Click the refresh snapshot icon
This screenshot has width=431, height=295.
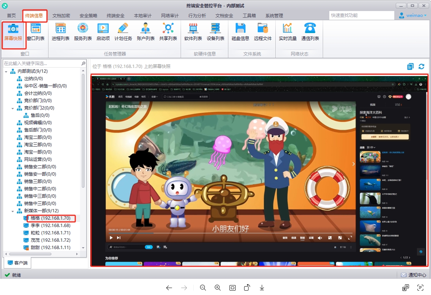click(421, 66)
